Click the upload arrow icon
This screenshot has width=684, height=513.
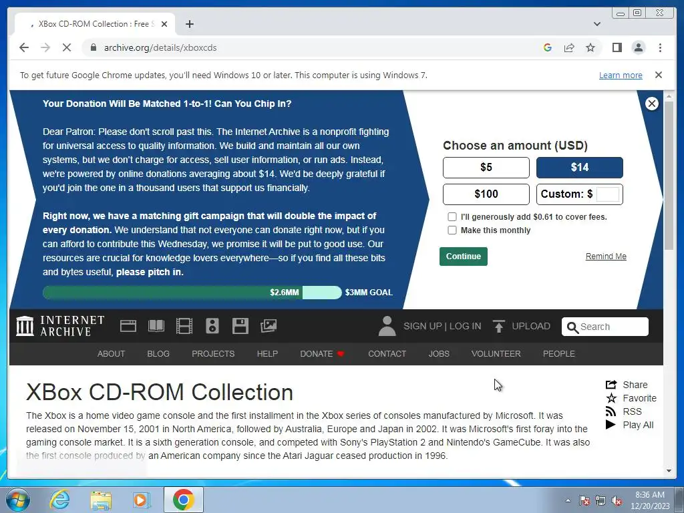[498, 326]
